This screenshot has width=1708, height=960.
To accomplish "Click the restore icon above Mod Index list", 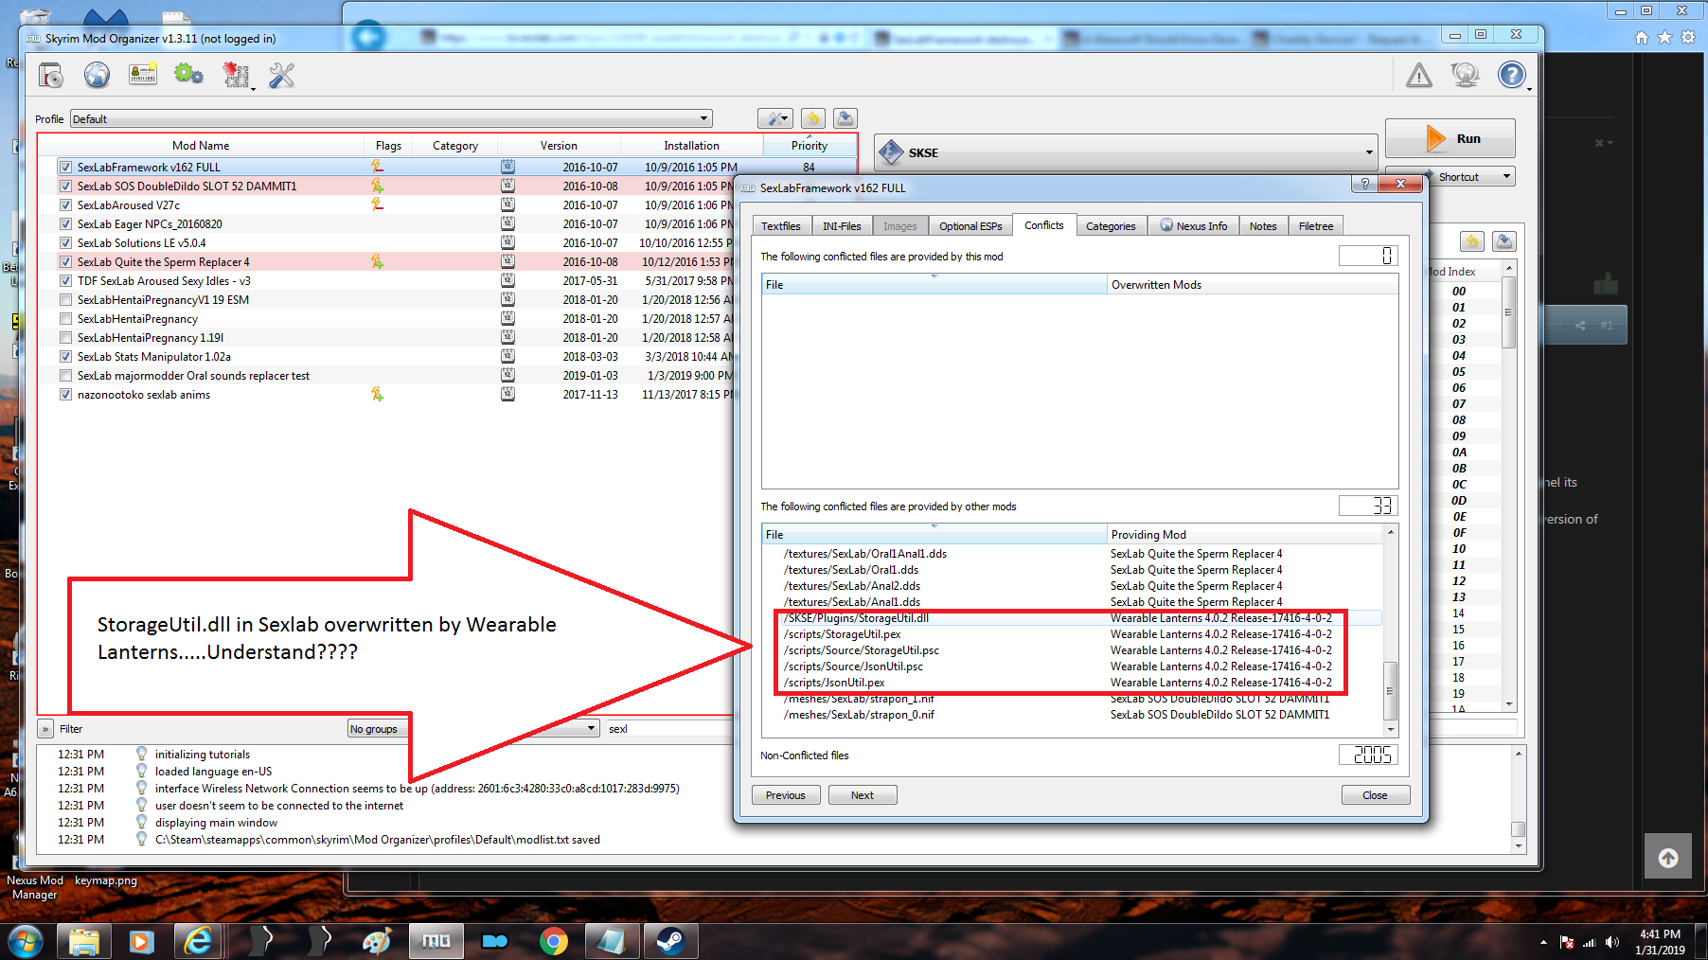I will pos(1471,241).
